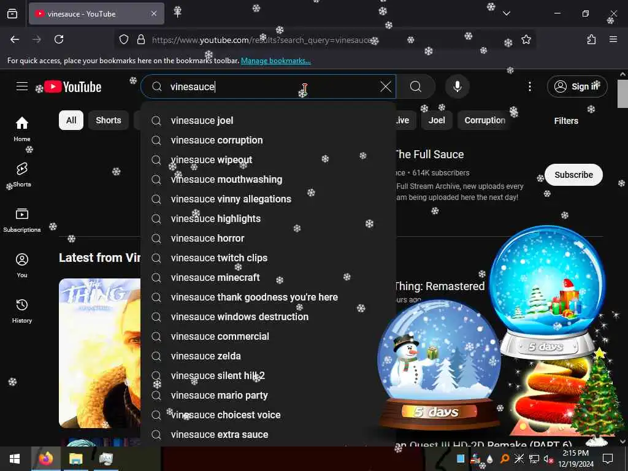Pick suggestion vinesauce horror

(269, 239)
